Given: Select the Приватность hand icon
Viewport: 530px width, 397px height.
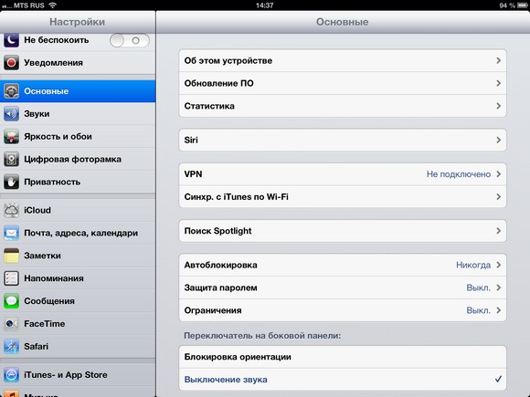Looking at the screenshot, I should pos(11,182).
